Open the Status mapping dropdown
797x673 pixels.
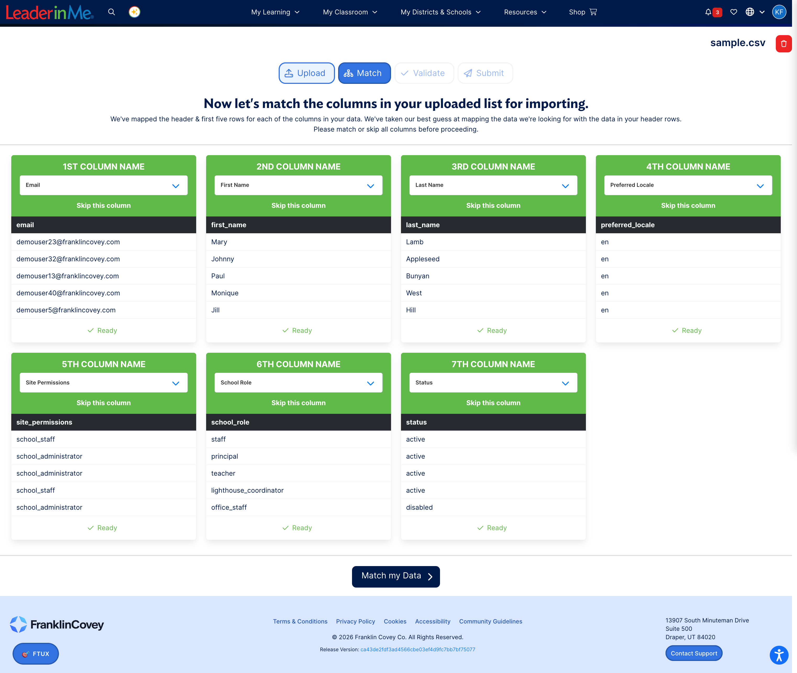point(493,383)
